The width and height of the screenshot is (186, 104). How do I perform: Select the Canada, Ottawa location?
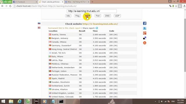pyautogui.click(x=59, y=42)
